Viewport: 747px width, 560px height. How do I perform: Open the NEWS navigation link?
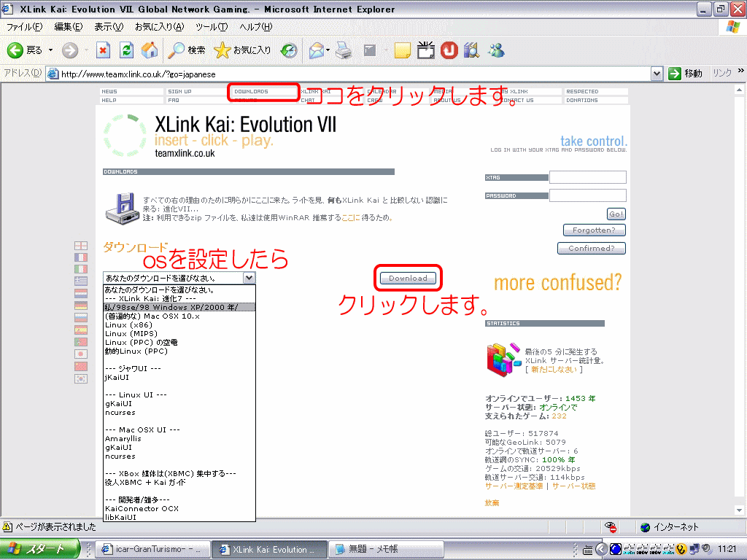[x=109, y=91]
